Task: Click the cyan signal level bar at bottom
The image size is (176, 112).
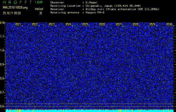Action: click(90, 111)
